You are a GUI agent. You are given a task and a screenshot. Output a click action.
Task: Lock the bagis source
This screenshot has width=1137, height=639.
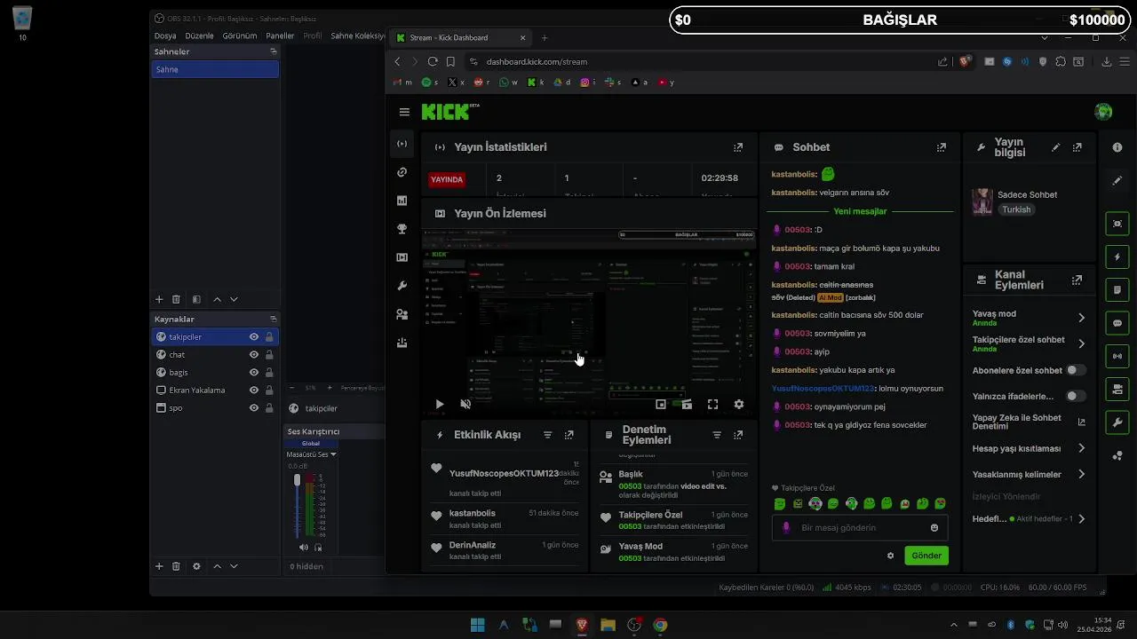269,373
